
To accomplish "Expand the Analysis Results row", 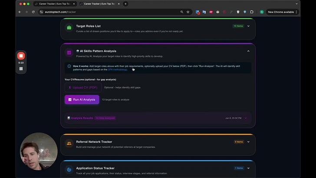I will [x=246, y=118].
